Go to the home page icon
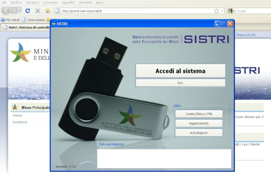Viewport: 271px width, 173px height. (48, 11)
